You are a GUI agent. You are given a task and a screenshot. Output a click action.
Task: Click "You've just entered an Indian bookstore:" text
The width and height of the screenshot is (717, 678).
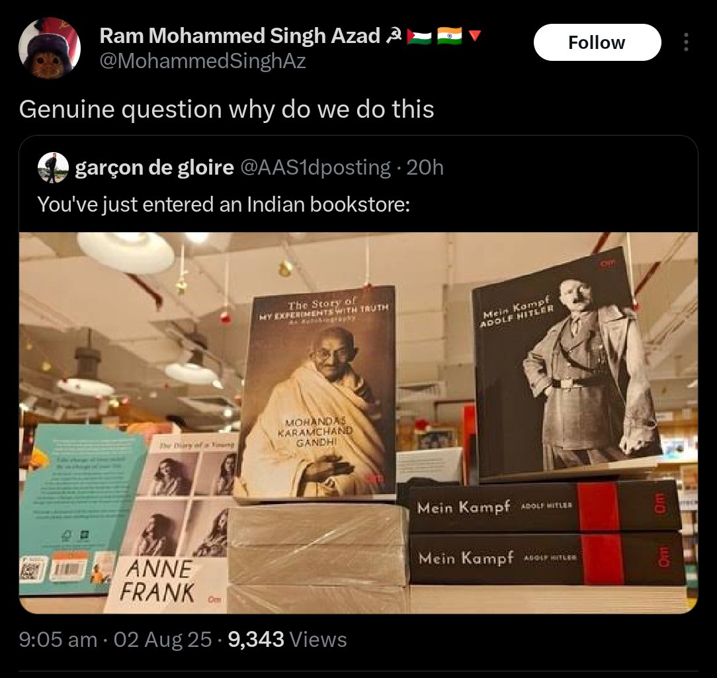[x=224, y=204]
